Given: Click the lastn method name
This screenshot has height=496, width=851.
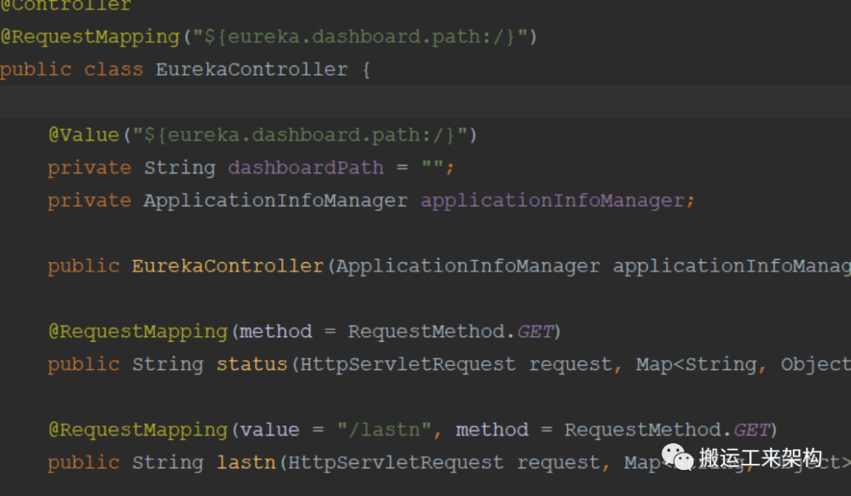Looking at the screenshot, I should 247,462.
